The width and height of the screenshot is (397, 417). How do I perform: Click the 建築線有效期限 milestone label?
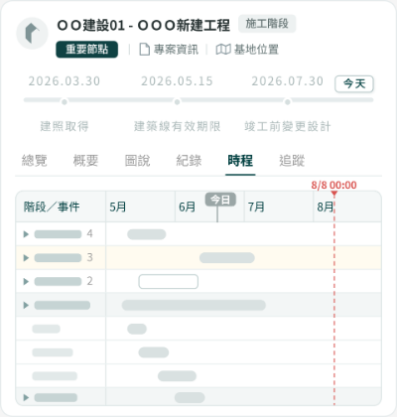(178, 126)
